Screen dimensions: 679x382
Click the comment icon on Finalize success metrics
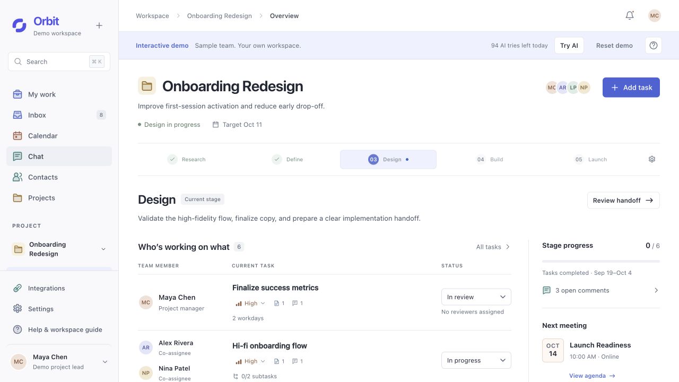(295, 303)
